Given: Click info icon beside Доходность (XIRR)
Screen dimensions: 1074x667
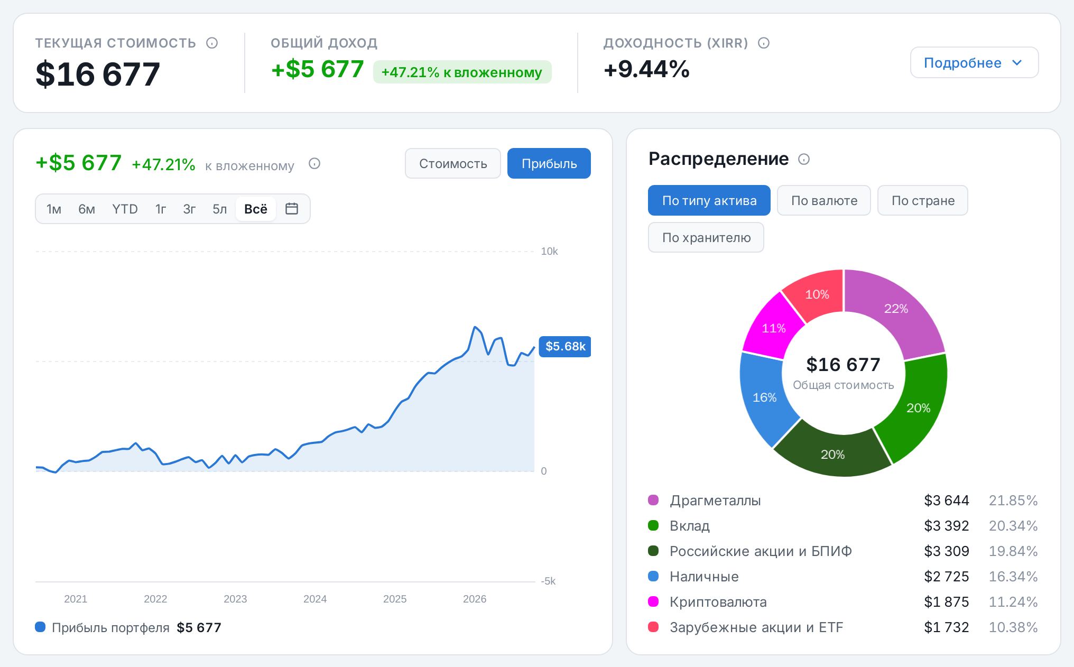Looking at the screenshot, I should pos(764,43).
